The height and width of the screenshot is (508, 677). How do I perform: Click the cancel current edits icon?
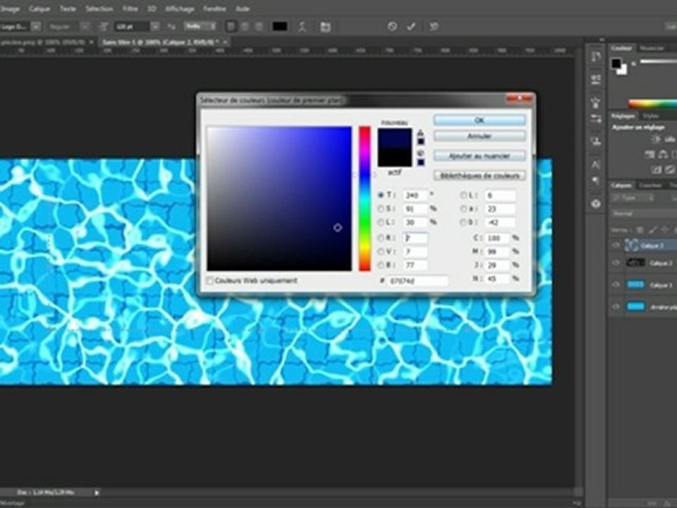[392, 27]
